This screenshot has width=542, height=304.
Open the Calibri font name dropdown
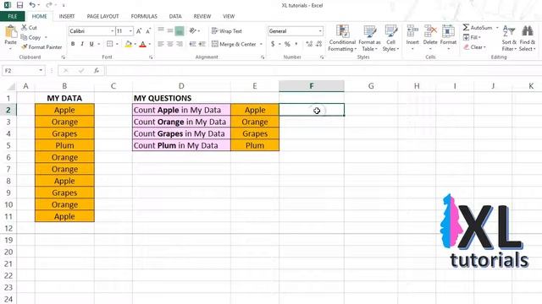point(112,31)
